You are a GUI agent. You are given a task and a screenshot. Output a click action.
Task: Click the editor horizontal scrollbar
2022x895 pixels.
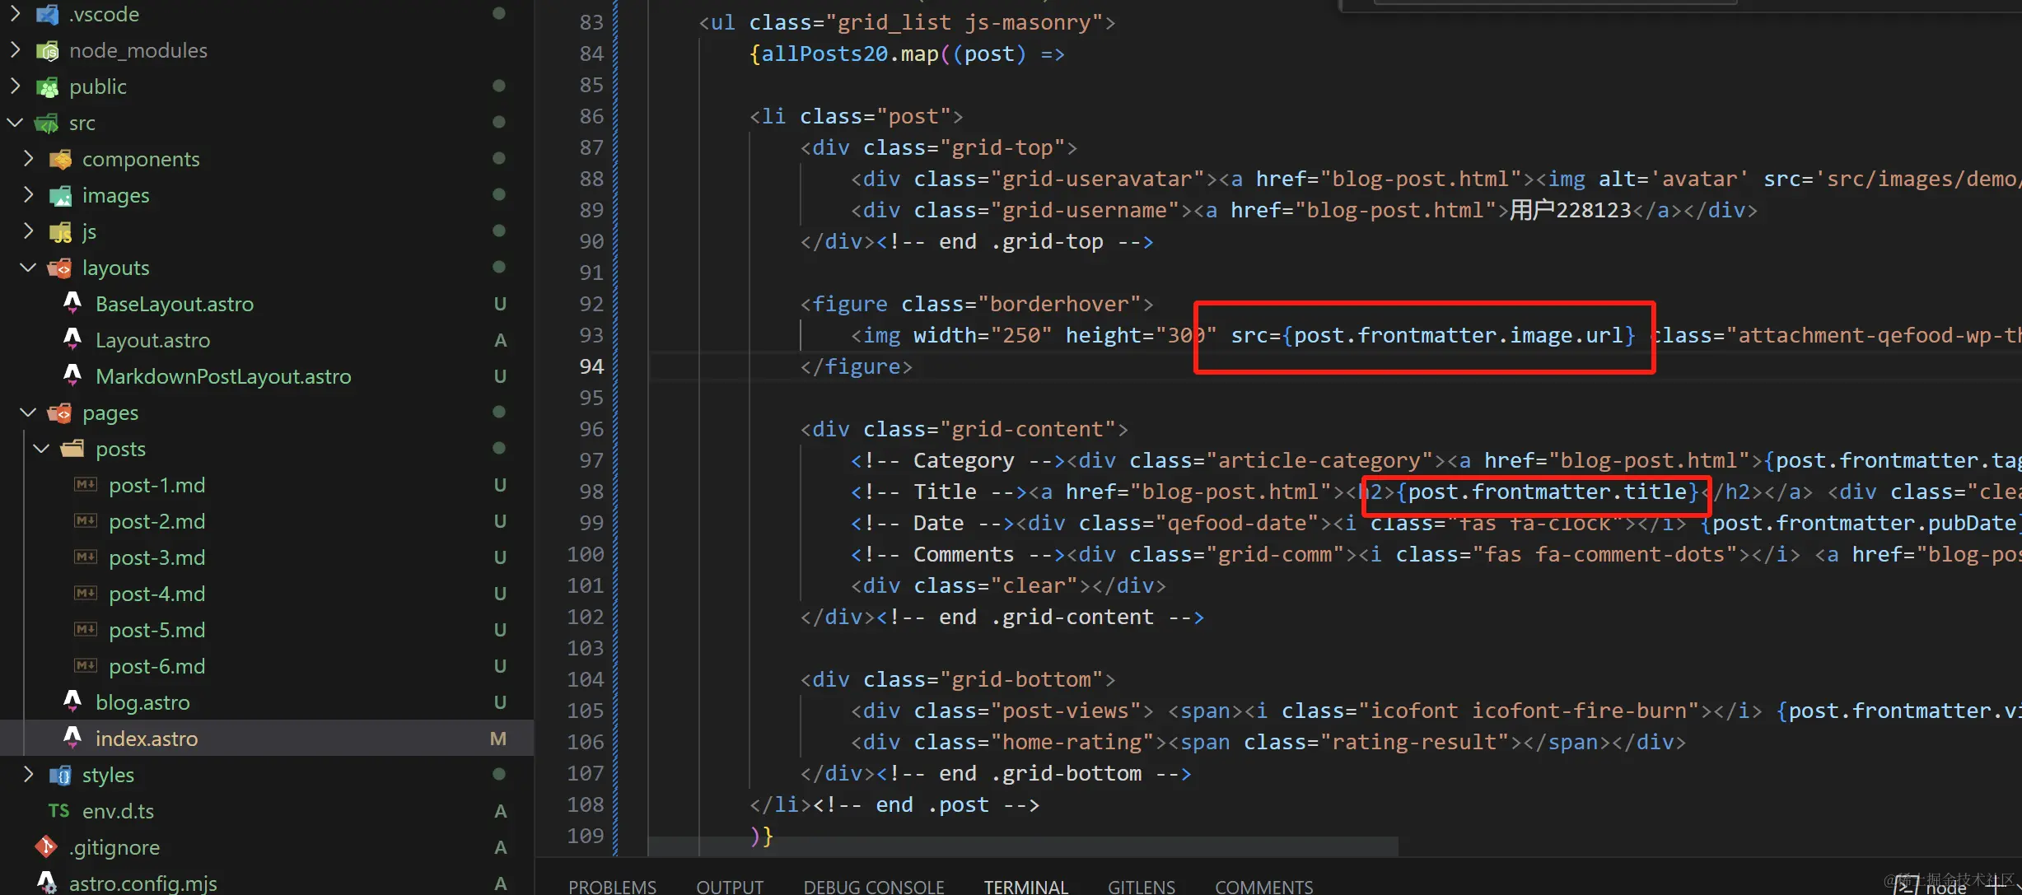click(1021, 846)
